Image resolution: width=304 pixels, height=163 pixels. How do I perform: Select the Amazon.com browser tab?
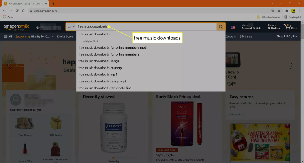click(x=25, y=4)
